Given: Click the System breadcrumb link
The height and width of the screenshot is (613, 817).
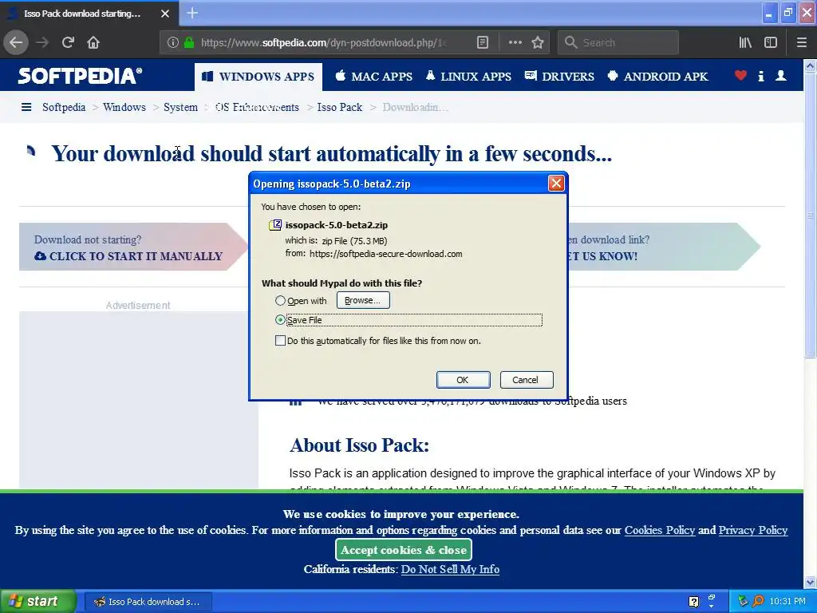Looking at the screenshot, I should pyautogui.click(x=180, y=108).
